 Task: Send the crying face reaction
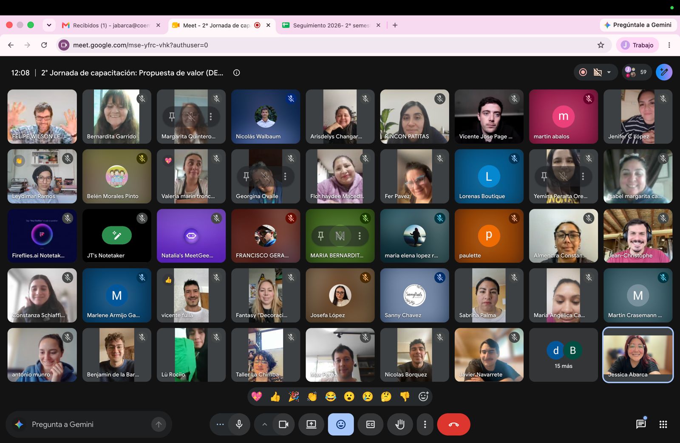click(368, 397)
